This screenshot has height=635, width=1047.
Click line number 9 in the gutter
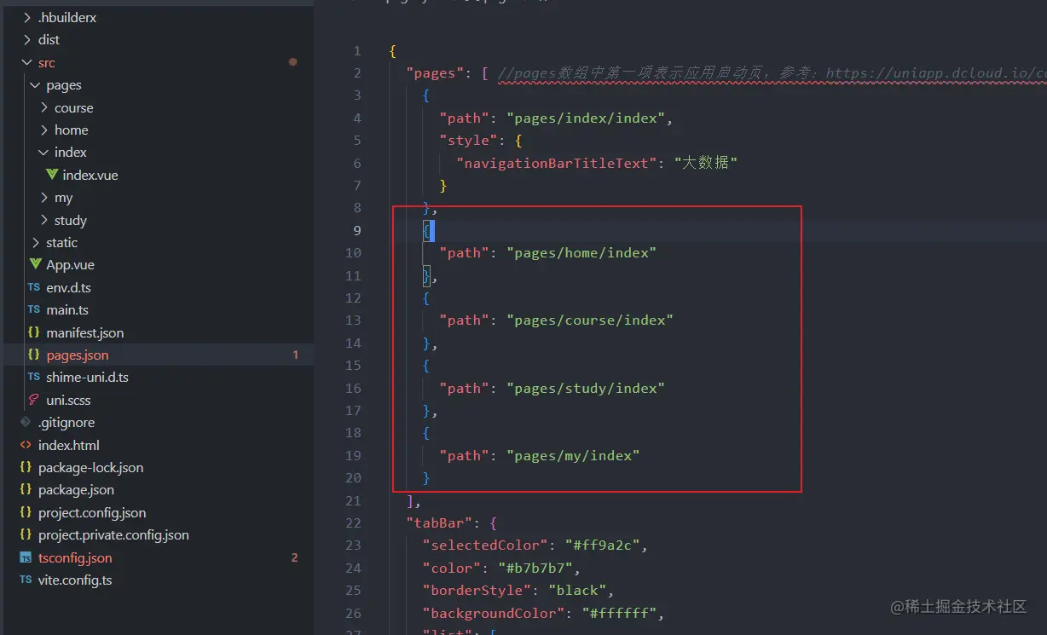point(357,230)
